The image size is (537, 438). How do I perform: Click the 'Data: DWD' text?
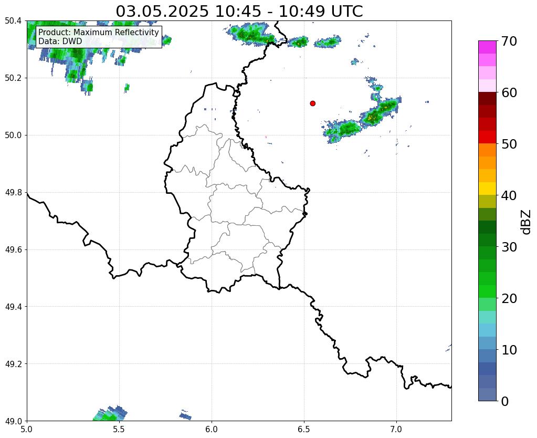point(60,41)
